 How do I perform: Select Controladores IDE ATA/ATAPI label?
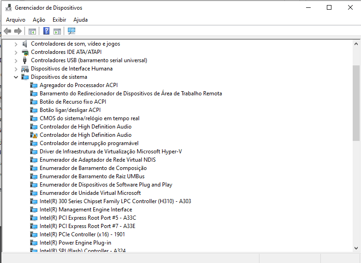point(66,52)
